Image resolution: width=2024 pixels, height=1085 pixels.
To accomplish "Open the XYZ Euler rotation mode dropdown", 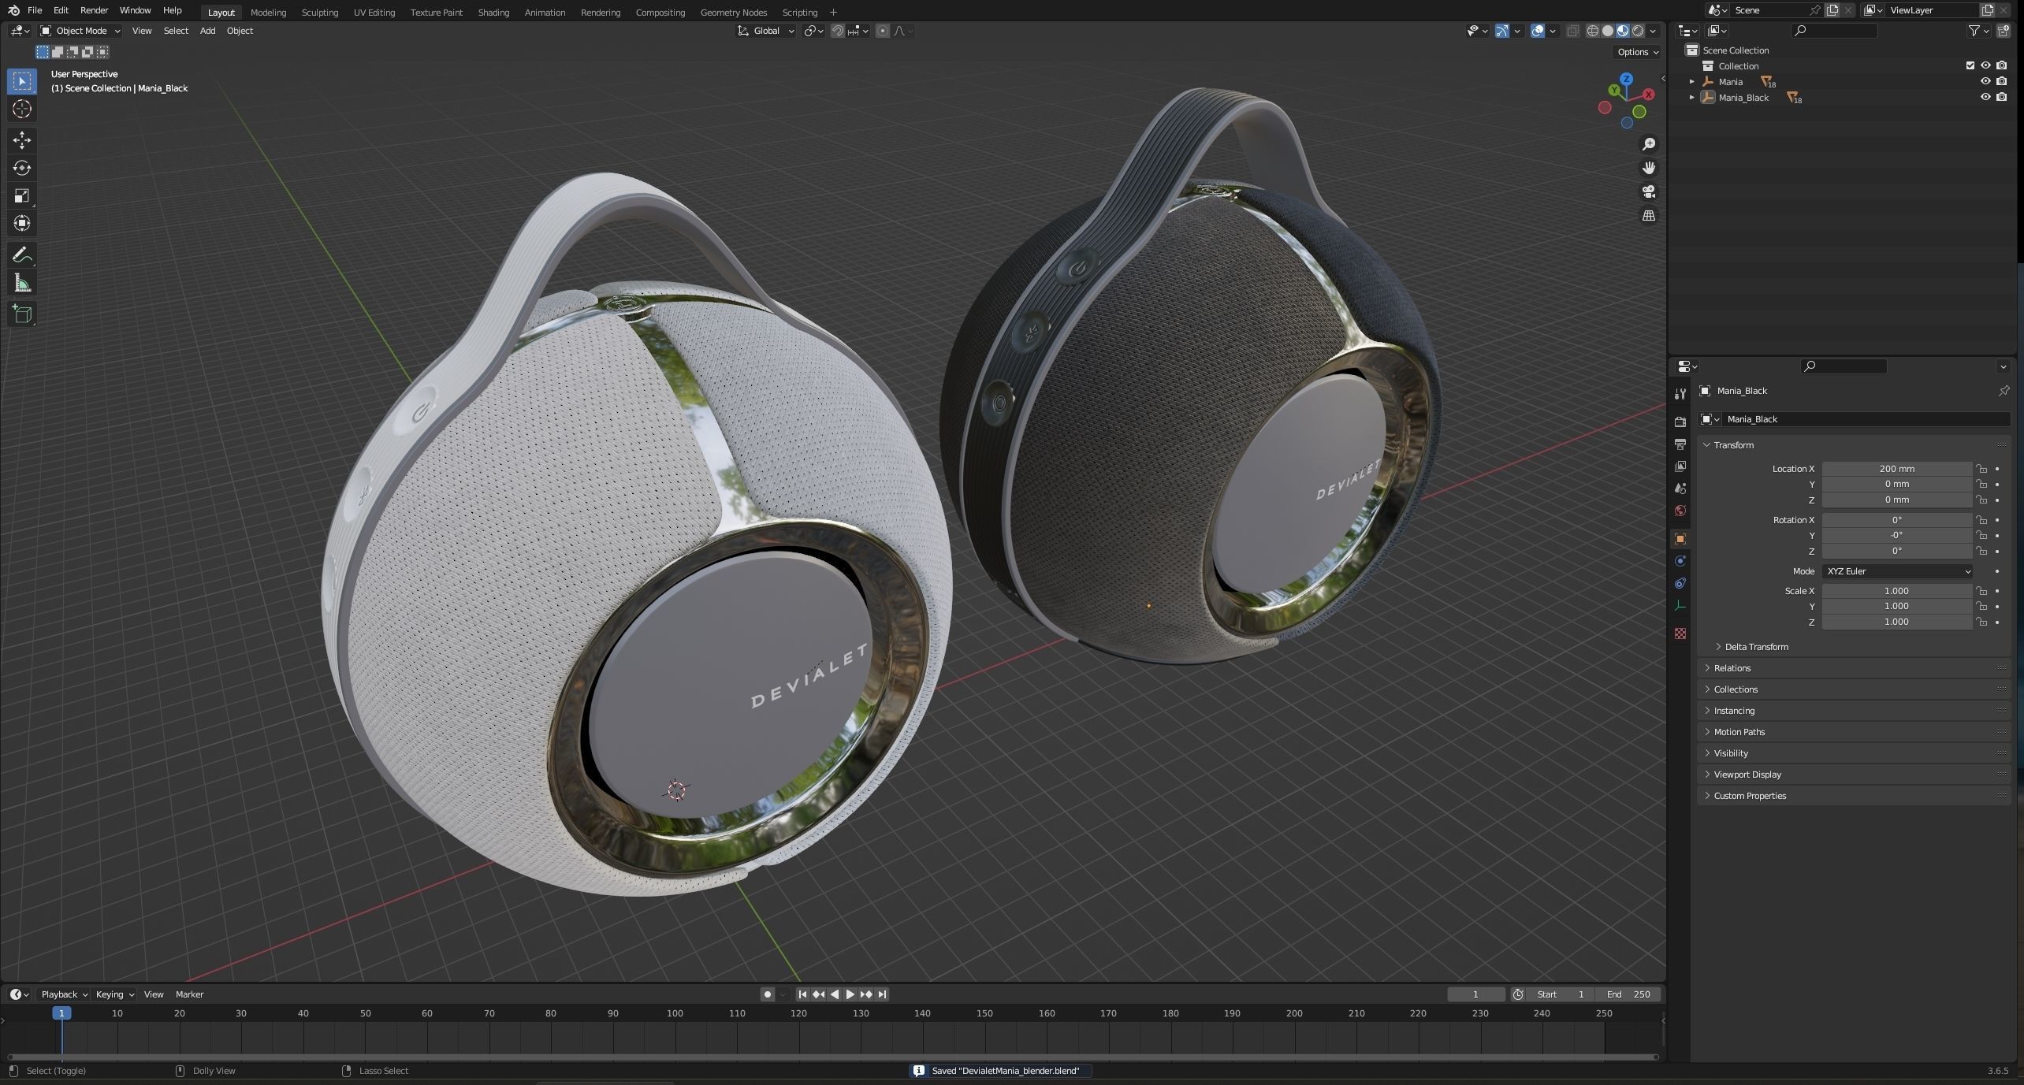I will click(x=1896, y=571).
